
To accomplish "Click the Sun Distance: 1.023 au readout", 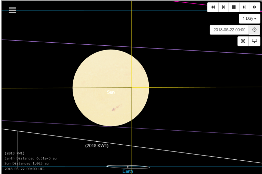I will click(x=26, y=163).
